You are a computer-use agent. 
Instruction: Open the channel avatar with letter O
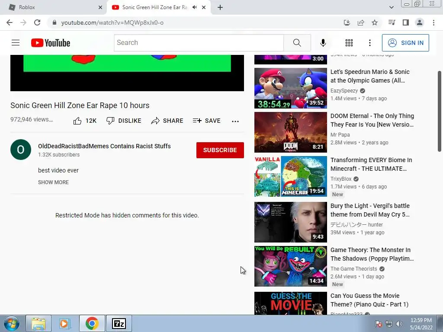tap(21, 150)
